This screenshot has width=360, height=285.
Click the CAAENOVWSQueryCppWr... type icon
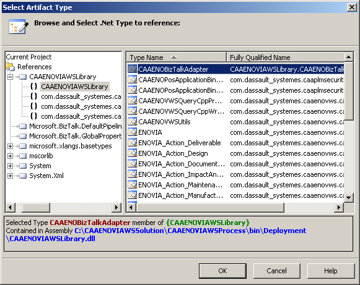[133, 111]
